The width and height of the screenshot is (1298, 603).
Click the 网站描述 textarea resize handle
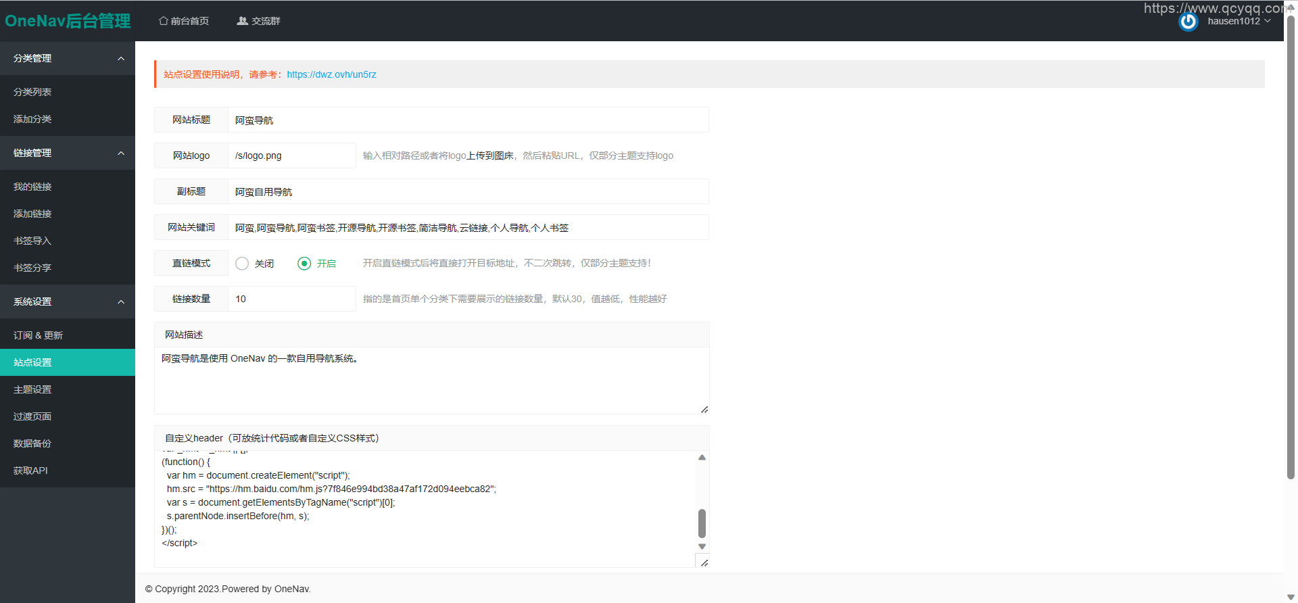pos(704,409)
